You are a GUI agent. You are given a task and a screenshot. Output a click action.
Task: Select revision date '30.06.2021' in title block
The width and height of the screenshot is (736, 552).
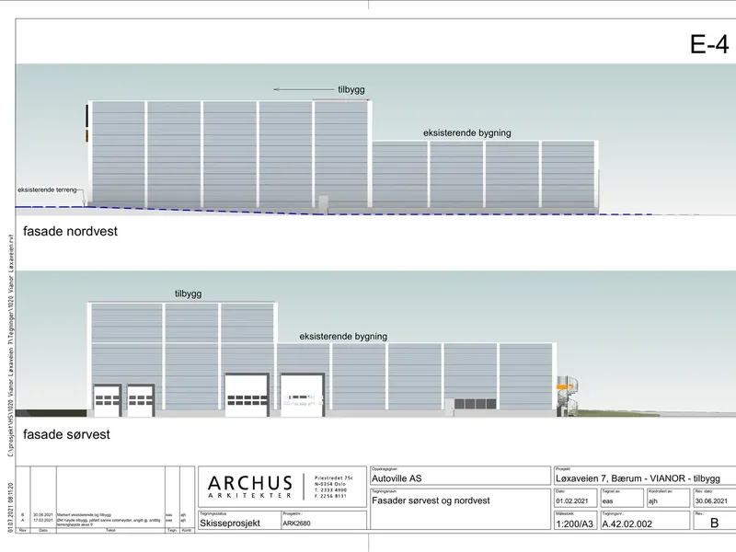tap(711, 500)
